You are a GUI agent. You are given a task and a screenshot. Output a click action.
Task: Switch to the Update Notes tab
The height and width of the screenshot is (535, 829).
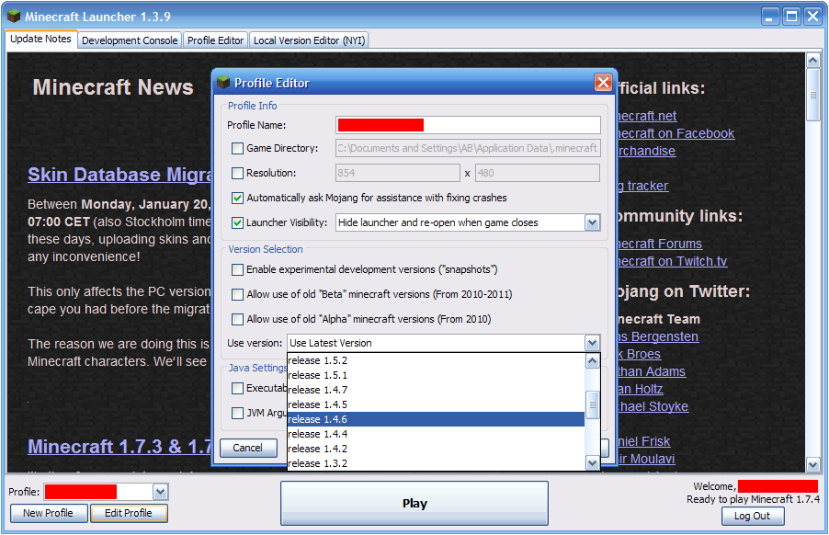coord(40,40)
